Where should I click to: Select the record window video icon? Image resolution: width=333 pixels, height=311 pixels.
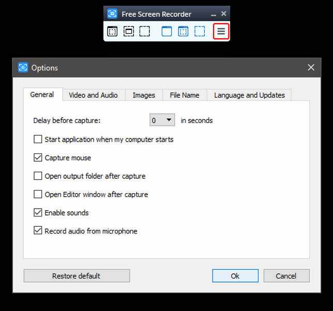tap(166, 32)
